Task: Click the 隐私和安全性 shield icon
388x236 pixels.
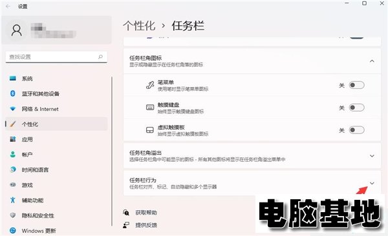Action: click(x=13, y=215)
